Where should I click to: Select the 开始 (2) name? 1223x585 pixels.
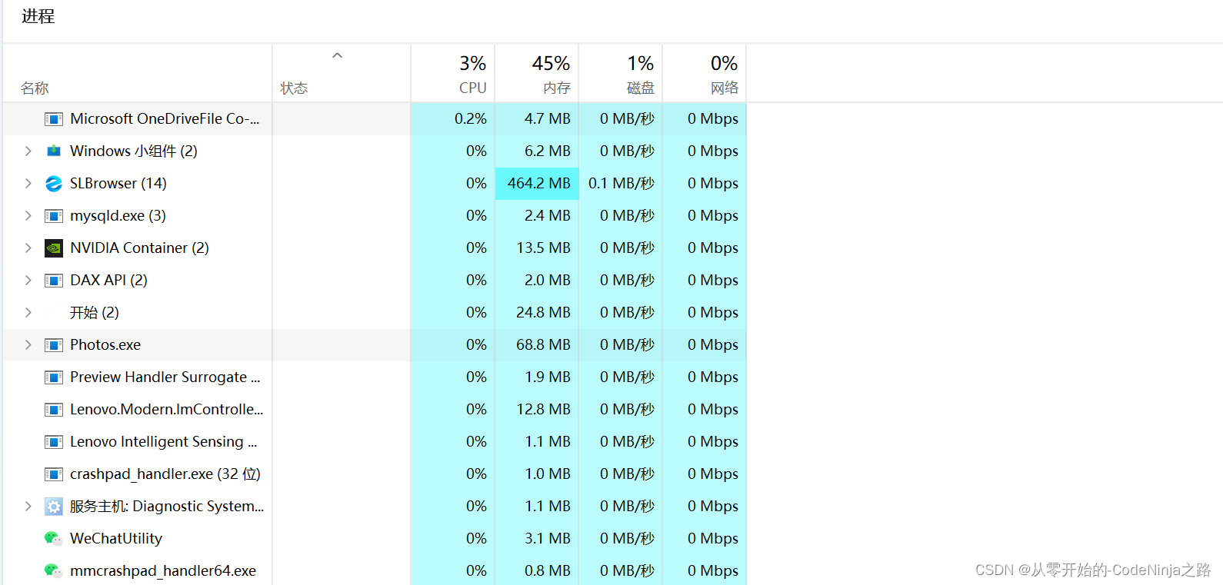pos(95,313)
